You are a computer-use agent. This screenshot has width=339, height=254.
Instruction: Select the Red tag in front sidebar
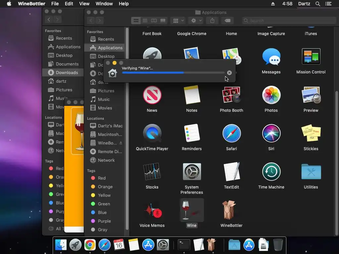104,178
